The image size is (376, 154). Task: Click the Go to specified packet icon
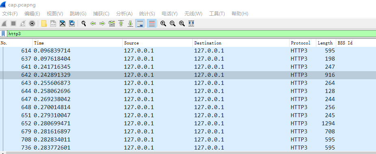[x=112, y=23]
